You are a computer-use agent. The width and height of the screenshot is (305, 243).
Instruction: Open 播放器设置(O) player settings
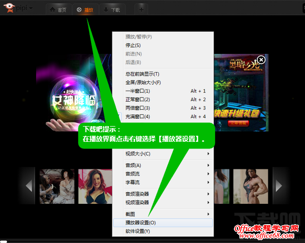coord(141,223)
